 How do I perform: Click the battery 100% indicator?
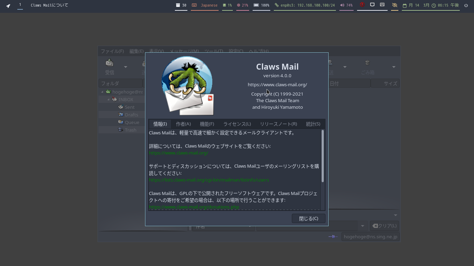tap(262, 5)
